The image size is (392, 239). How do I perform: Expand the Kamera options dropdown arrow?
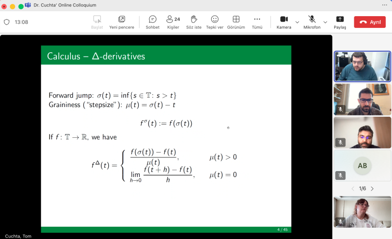(297, 22)
